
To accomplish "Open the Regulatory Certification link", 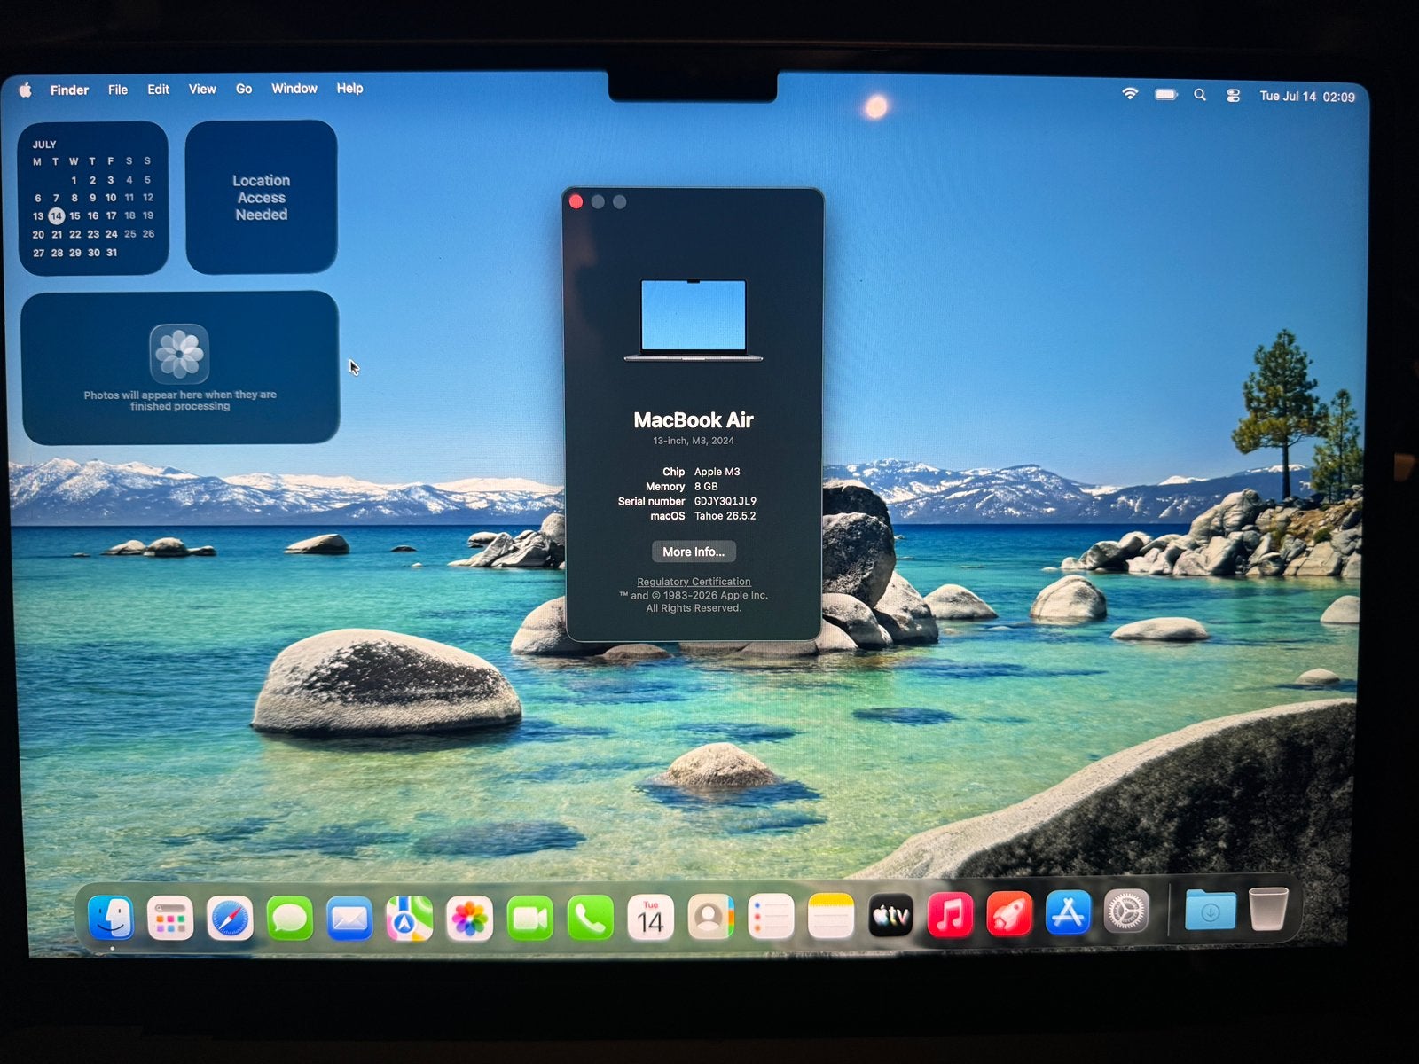I will pyautogui.click(x=694, y=582).
